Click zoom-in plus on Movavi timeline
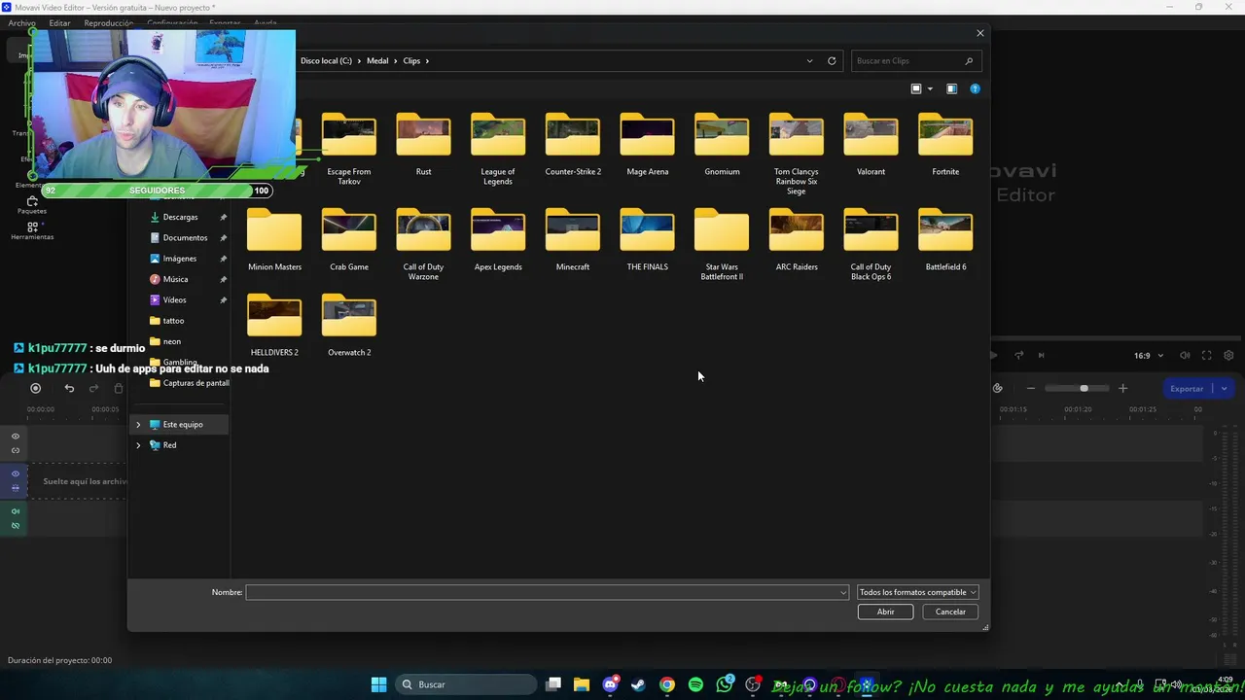 coord(1122,388)
